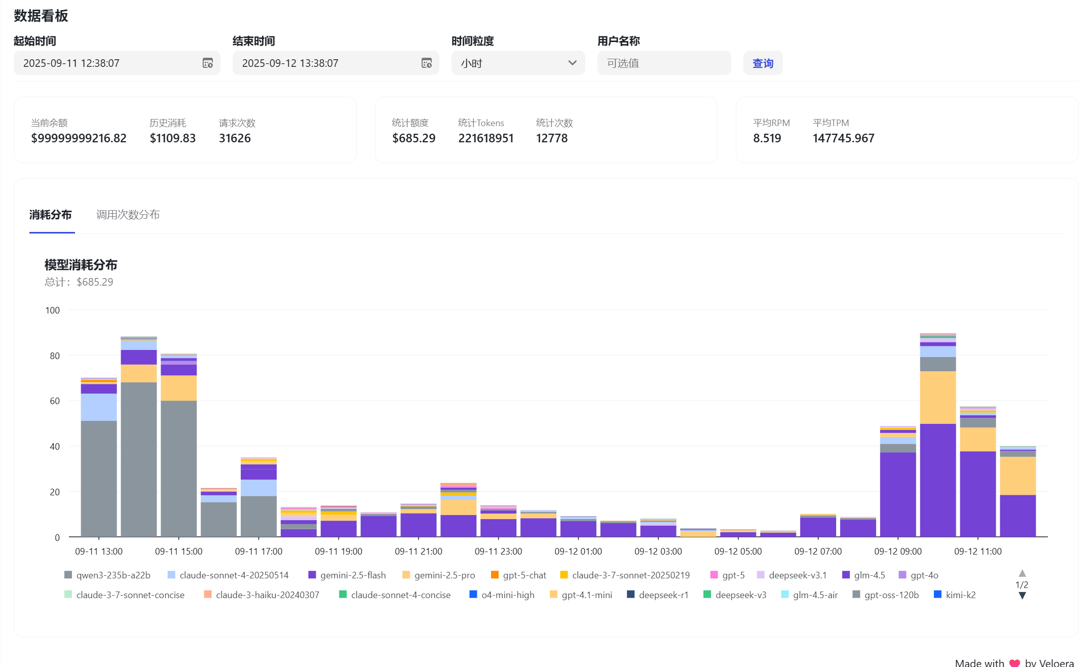The image size is (1090, 667).
Task: Toggle gpt-5-chat legend swatch
Action: tap(495, 575)
